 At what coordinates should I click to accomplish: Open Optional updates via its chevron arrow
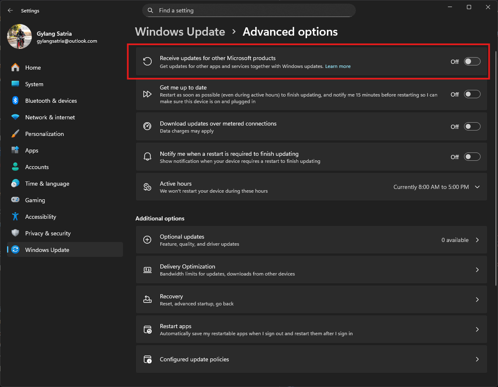click(477, 240)
